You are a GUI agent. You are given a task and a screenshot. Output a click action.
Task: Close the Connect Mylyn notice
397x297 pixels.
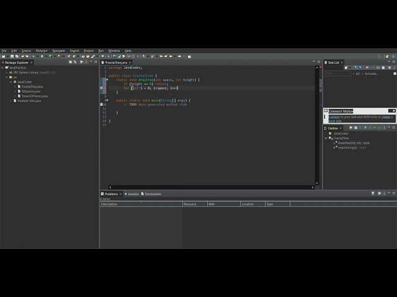(394, 111)
